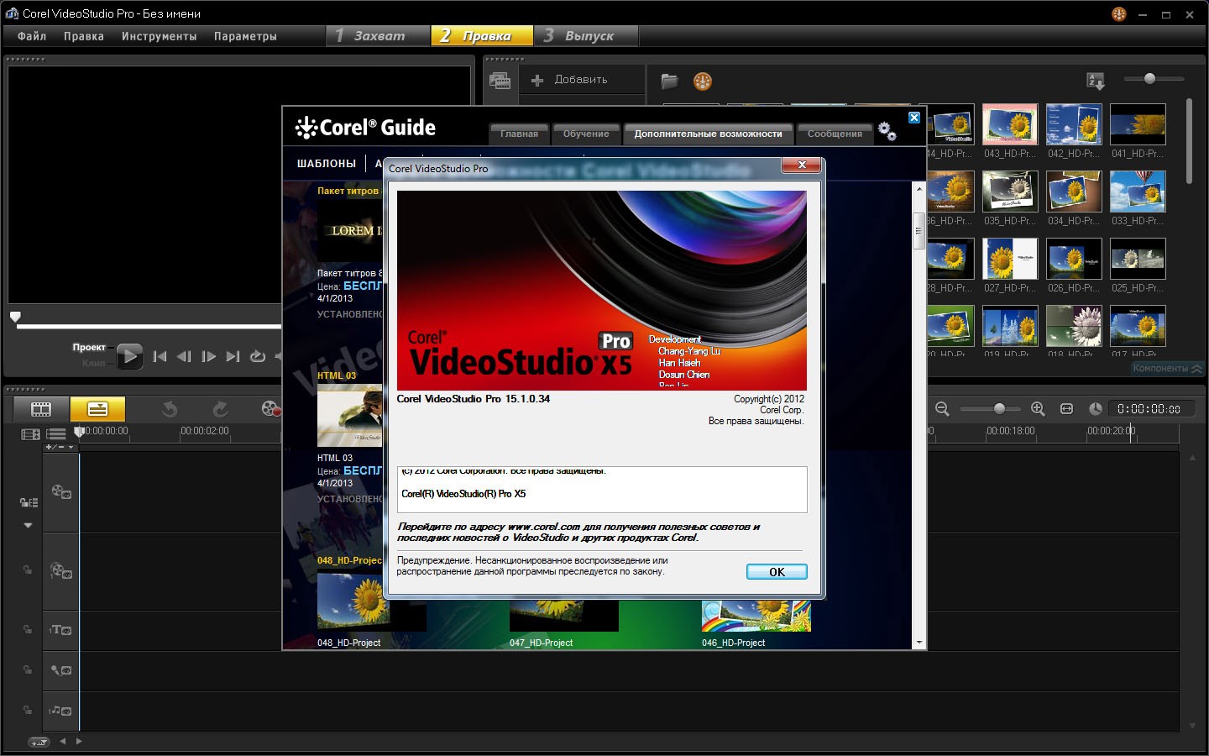1209x756 pixels.
Task: Click the preview scrubber handle
Action: tap(15, 318)
